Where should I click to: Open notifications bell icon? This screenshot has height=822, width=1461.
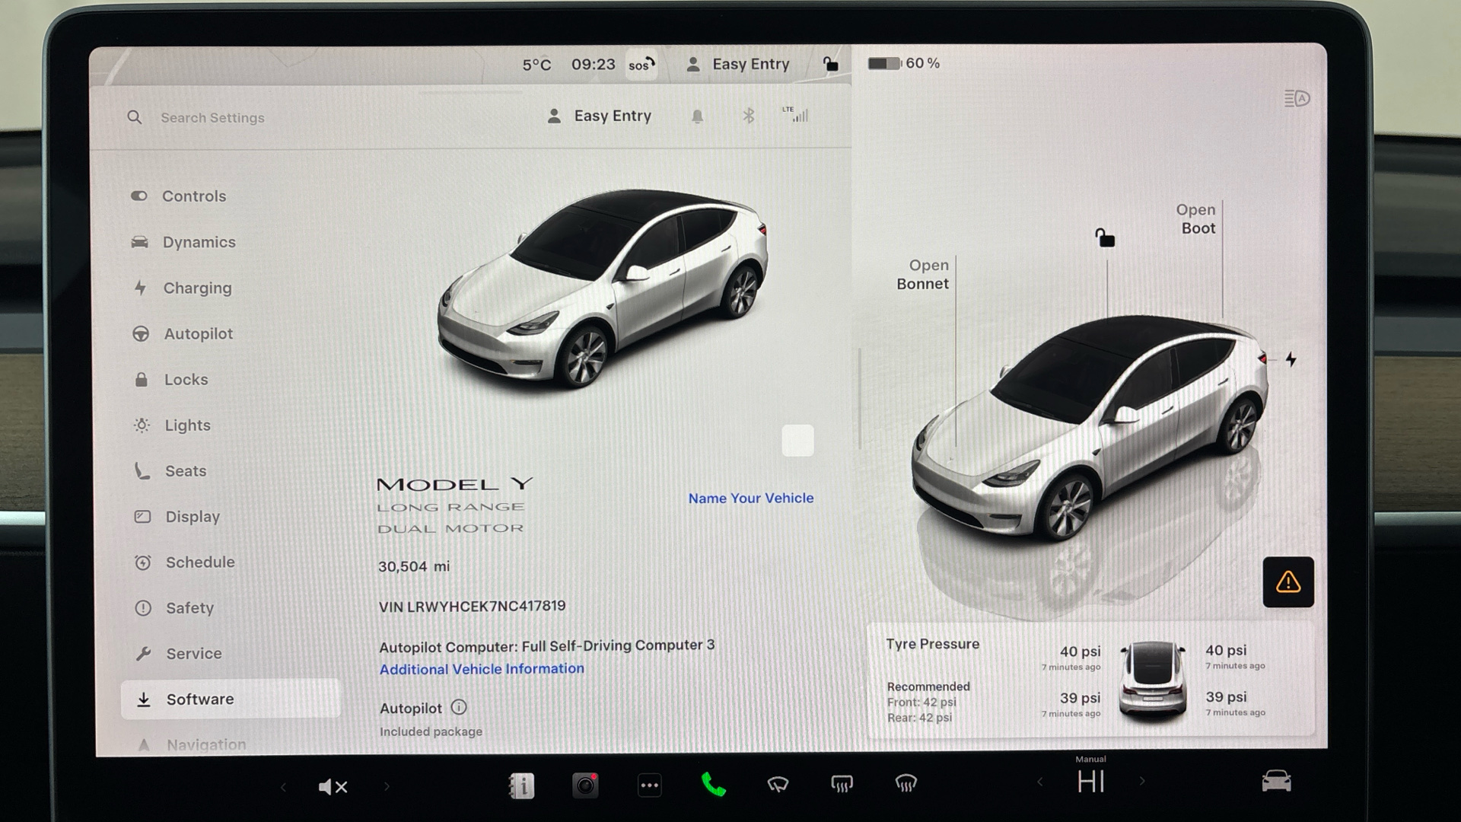[697, 116]
